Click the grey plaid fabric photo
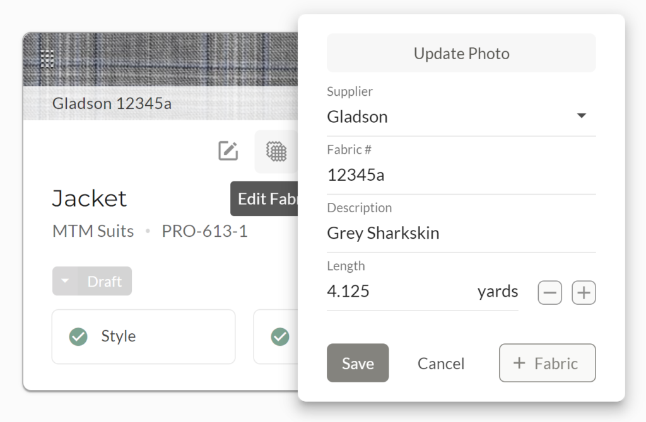The width and height of the screenshot is (646, 422). (x=158, y=60)
